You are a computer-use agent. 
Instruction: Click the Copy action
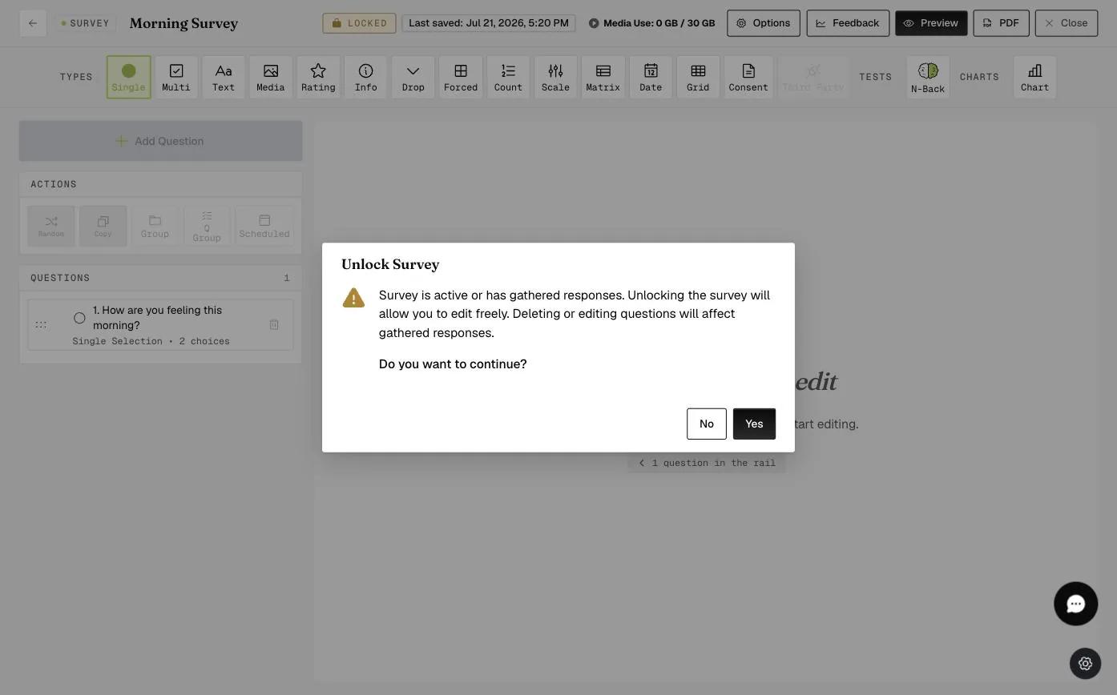pyautogui.click(x=103, y=226)
